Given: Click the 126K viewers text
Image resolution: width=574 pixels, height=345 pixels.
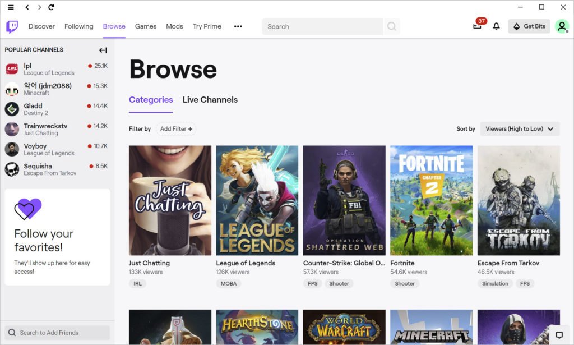Looking at the screenshot, I should click(x=233, y=272).
